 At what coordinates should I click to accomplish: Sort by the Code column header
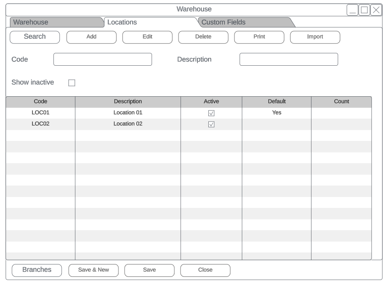41,102
